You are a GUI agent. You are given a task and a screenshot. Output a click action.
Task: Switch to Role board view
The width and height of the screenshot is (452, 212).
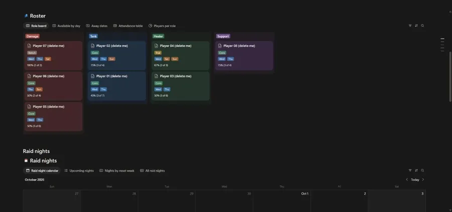[36, 26]
